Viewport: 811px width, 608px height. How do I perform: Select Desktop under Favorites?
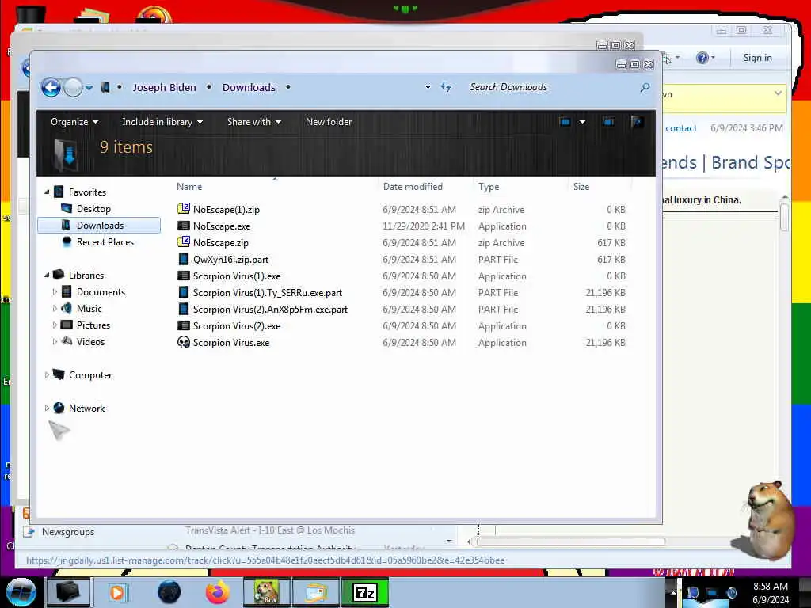93,209
